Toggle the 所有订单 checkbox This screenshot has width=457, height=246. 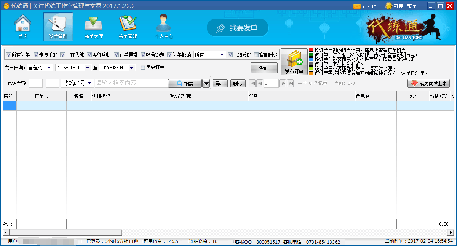pos(8,55)
